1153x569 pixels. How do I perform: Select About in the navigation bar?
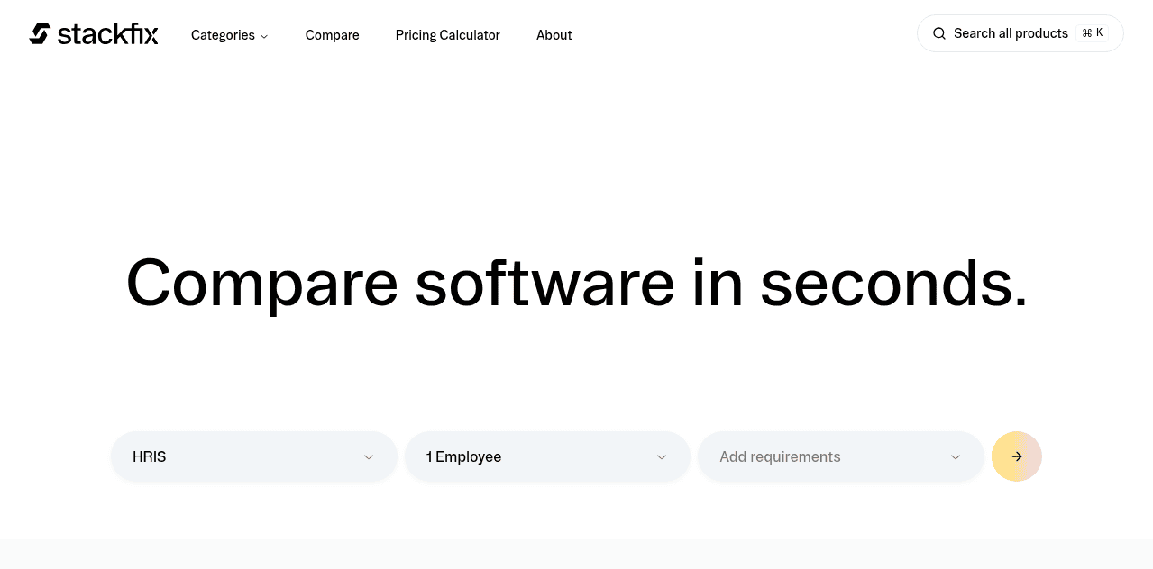click(554, 35)
